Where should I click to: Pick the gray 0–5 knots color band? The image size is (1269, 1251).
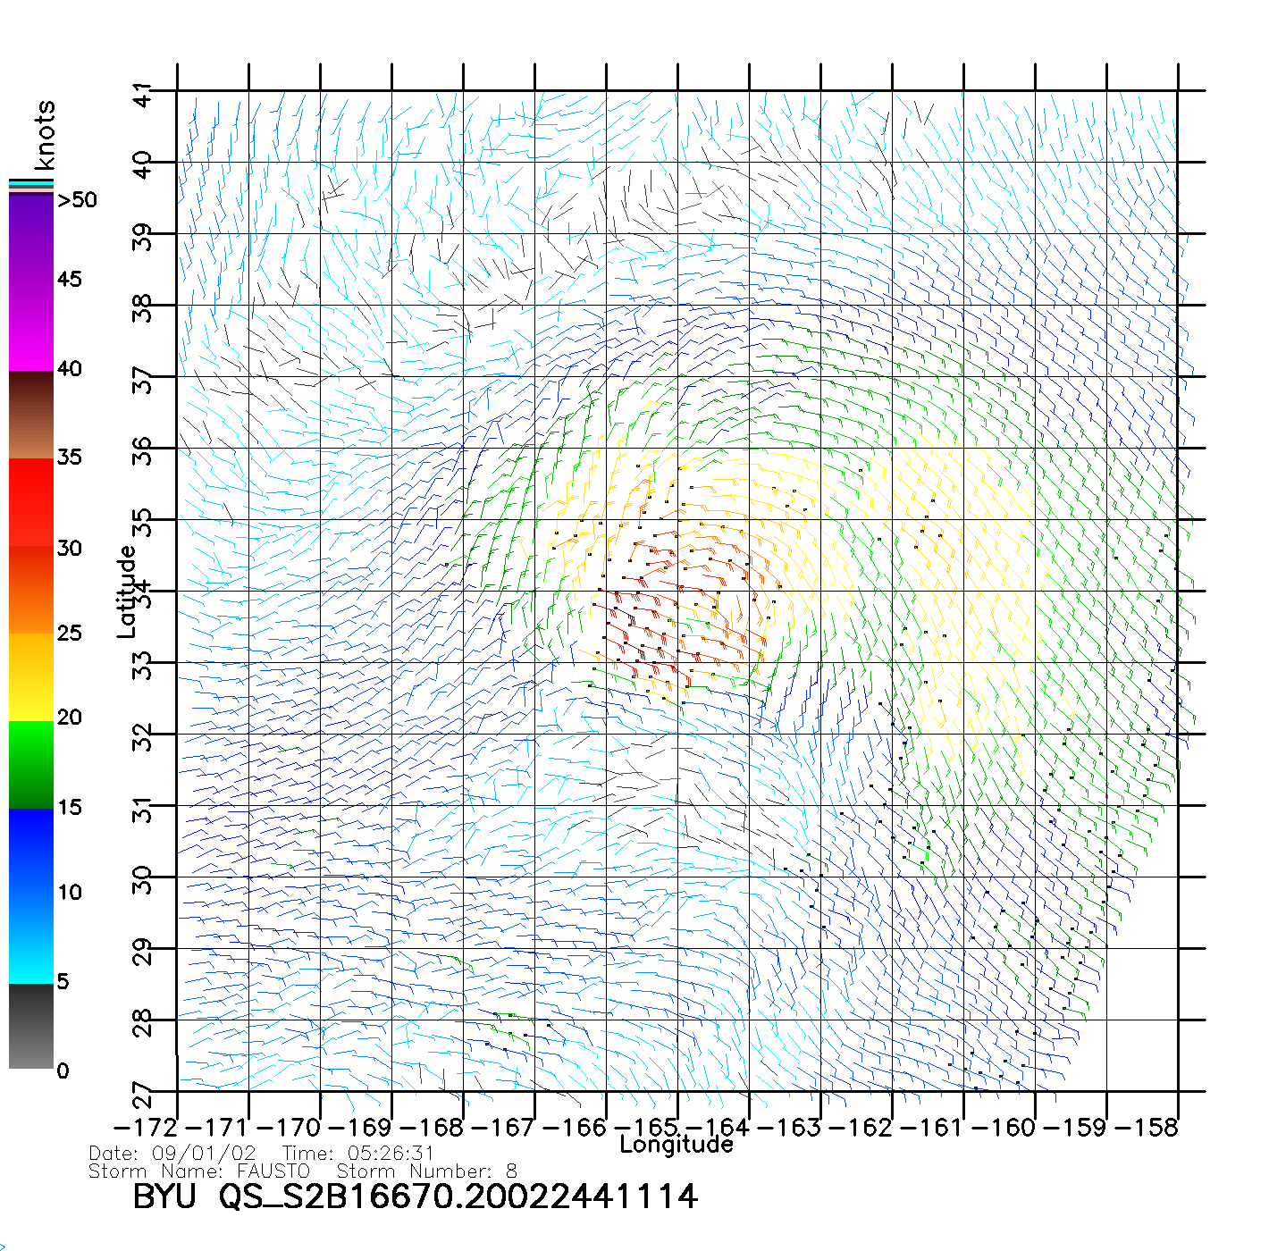[x=31, y=1026]
